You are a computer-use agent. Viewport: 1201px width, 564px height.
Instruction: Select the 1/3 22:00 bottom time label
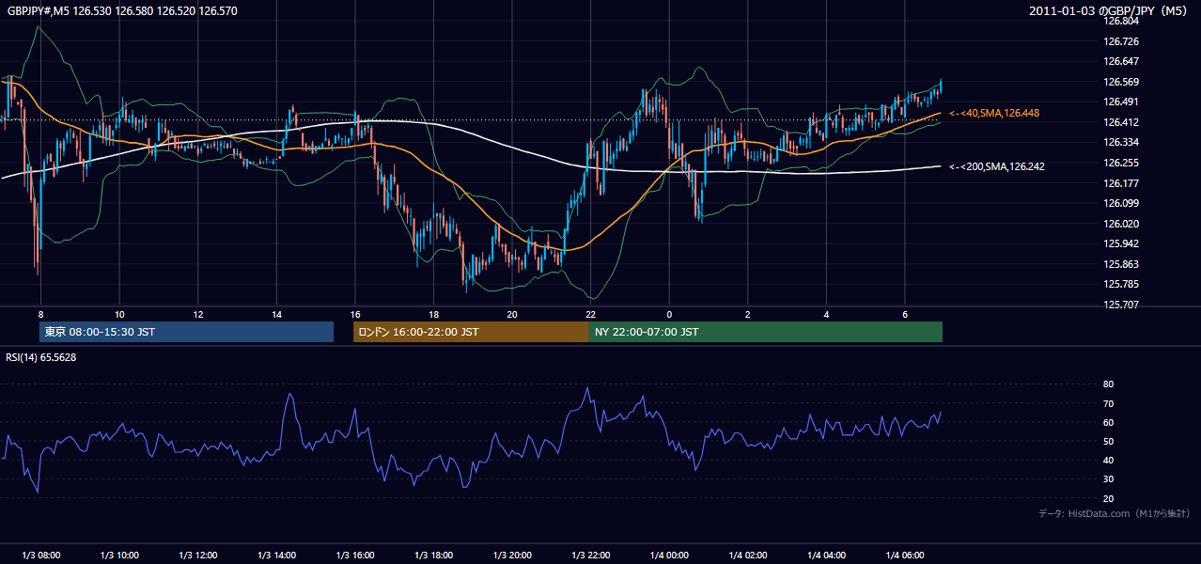click(x=590, y=555)
